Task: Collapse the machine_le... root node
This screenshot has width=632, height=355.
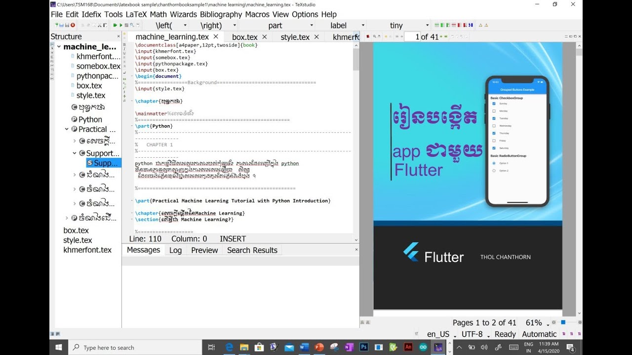Action: 59,47
